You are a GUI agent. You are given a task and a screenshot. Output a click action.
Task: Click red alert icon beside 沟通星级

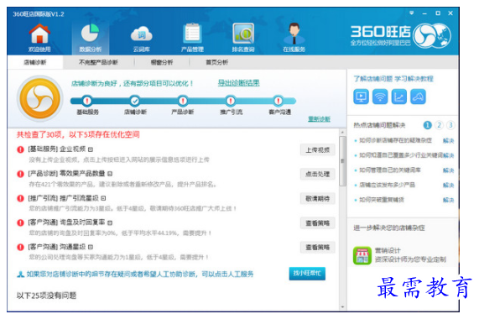[20, 247]
